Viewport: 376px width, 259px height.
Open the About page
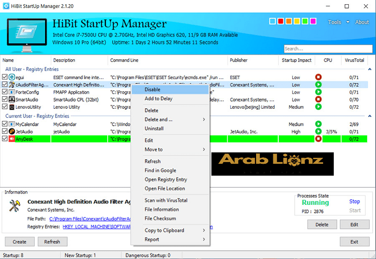(x=362, y=22)
